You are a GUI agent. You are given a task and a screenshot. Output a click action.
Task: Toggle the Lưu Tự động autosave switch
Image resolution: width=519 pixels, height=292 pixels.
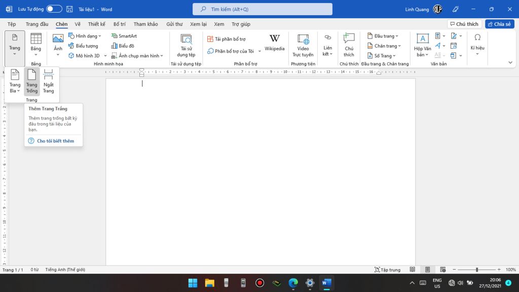[54, 9]
